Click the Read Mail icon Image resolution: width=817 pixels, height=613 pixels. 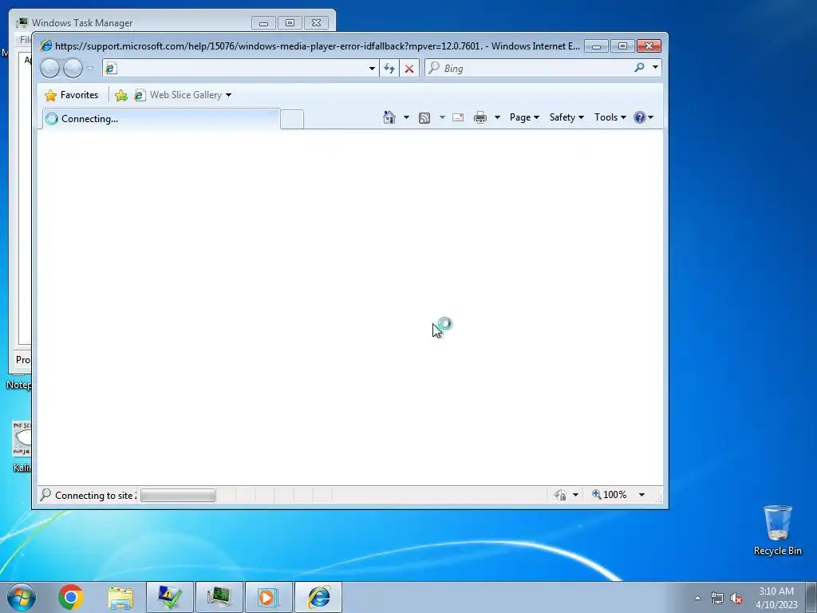point(458,117)
